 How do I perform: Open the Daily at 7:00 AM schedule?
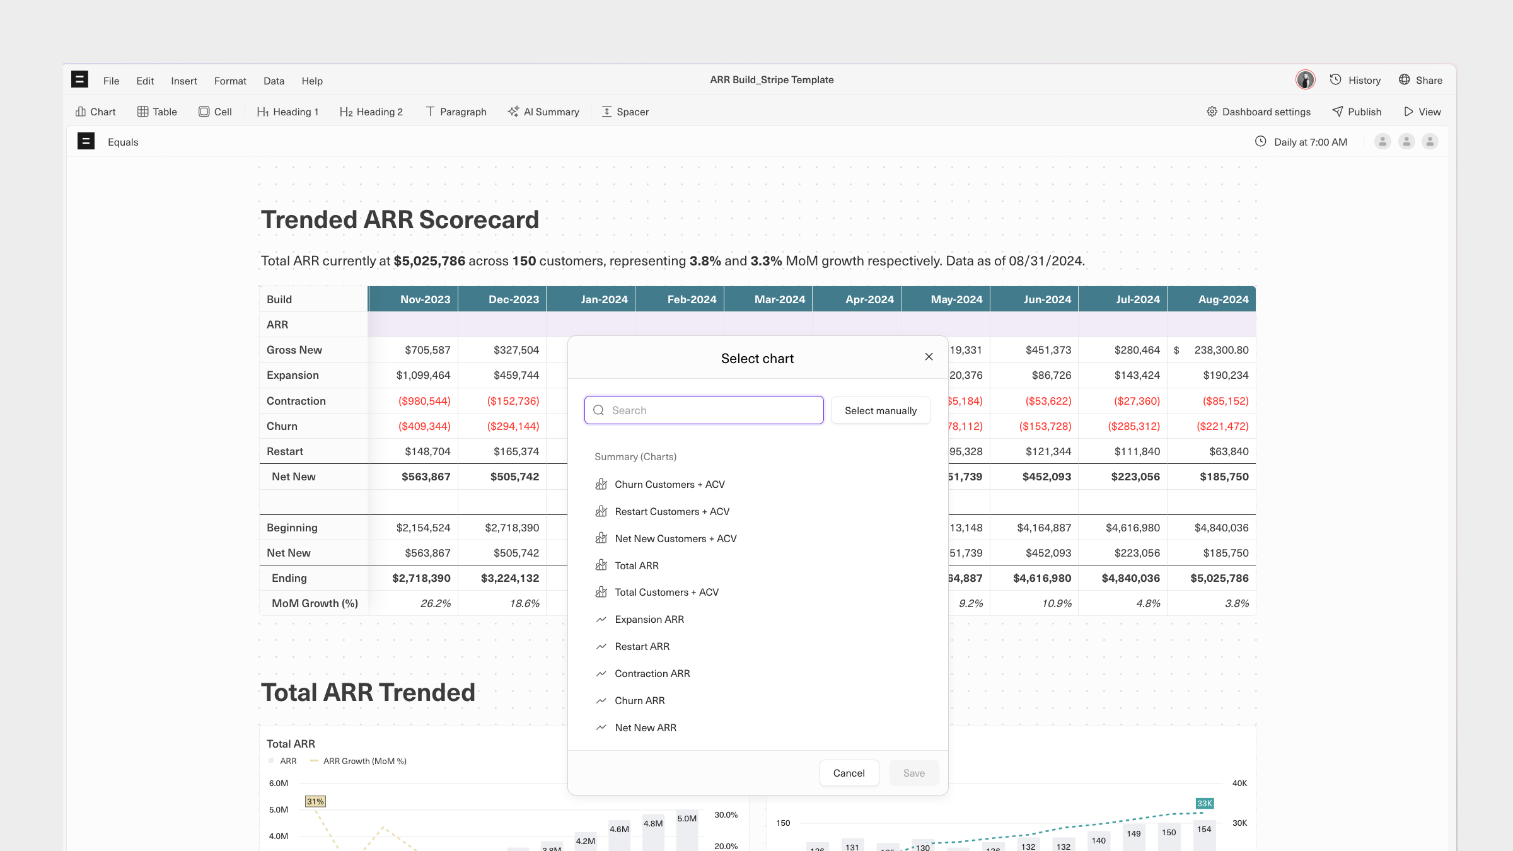pyautogui.click(x=1301, y=142)
